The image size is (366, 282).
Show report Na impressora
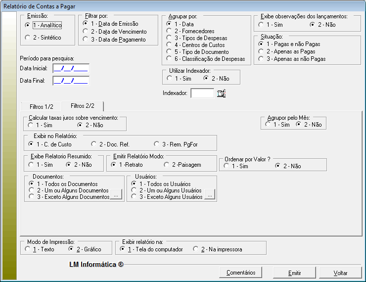(196, 249)
